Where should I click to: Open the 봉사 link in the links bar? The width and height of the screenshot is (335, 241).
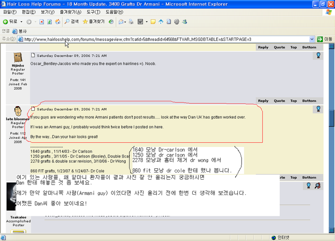[19, 31]
